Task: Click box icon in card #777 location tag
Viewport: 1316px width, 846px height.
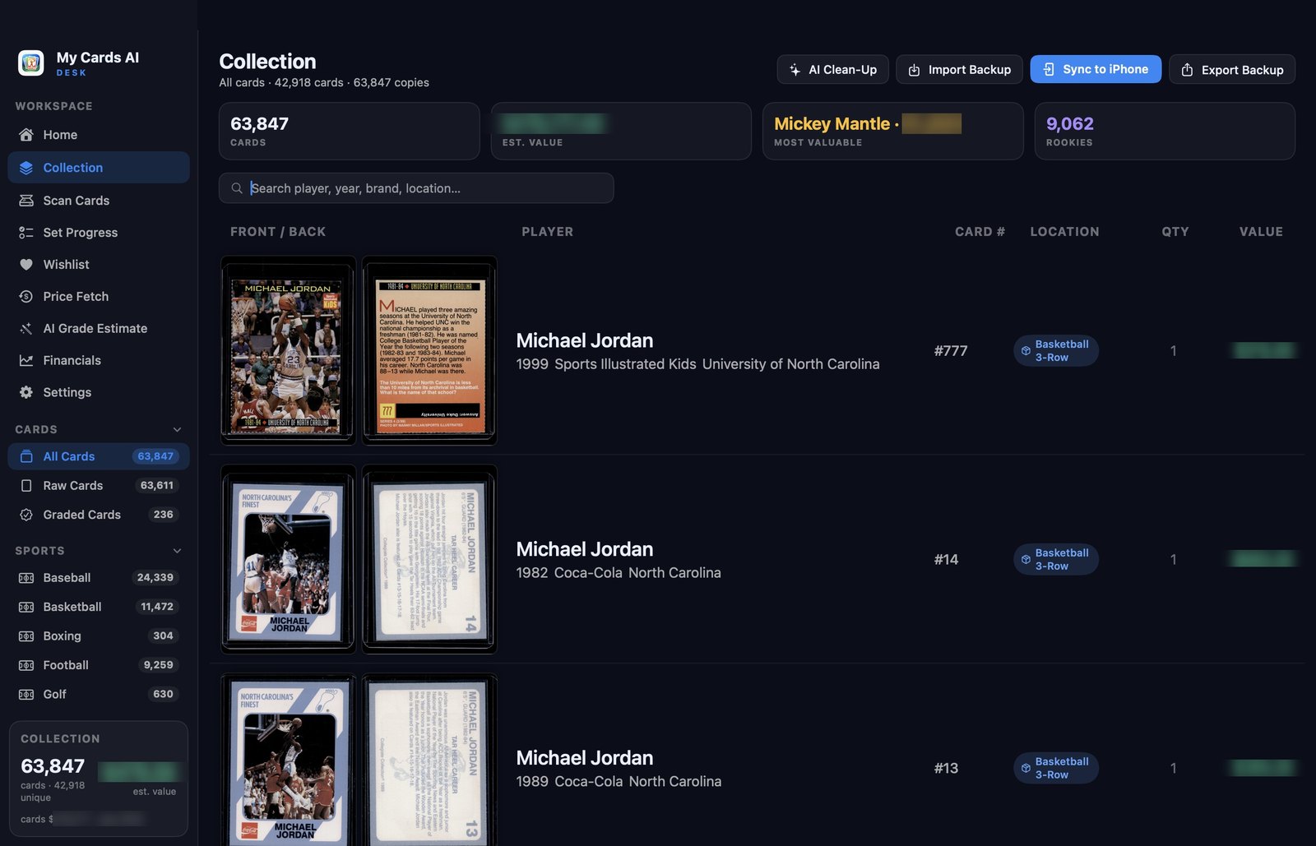Action: coord(1026,351)
